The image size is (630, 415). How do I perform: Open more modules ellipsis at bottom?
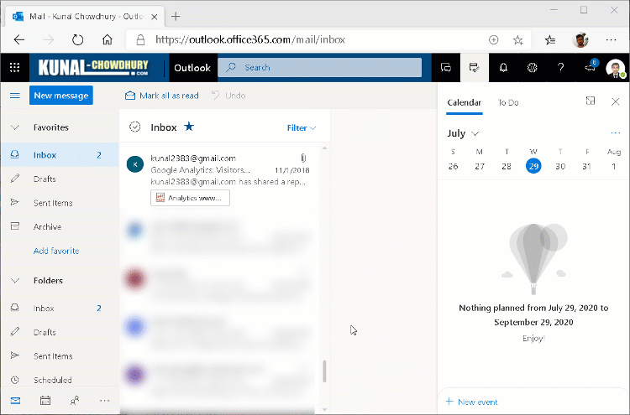point(104,400)
